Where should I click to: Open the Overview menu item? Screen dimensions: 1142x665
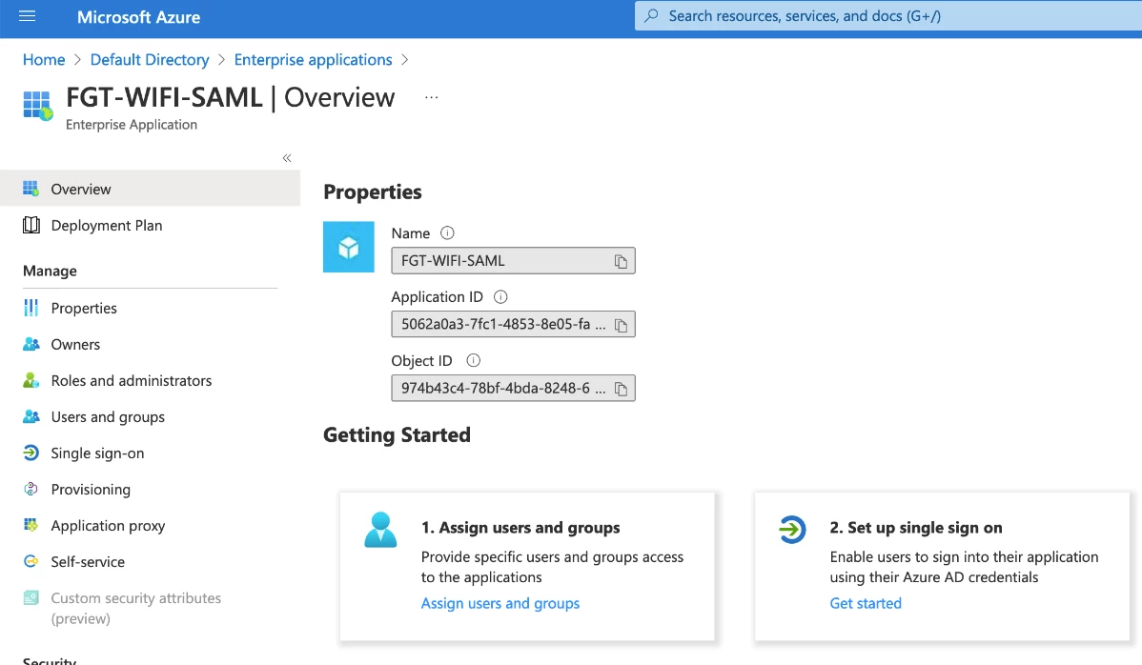[x=150, y=189]
